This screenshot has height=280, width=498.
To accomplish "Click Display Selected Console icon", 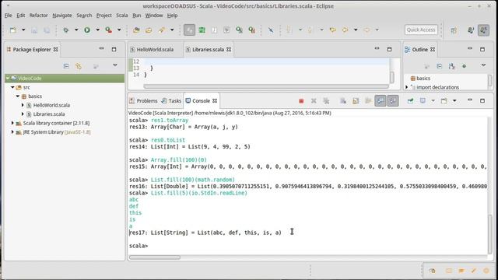I will click(423, 101).
